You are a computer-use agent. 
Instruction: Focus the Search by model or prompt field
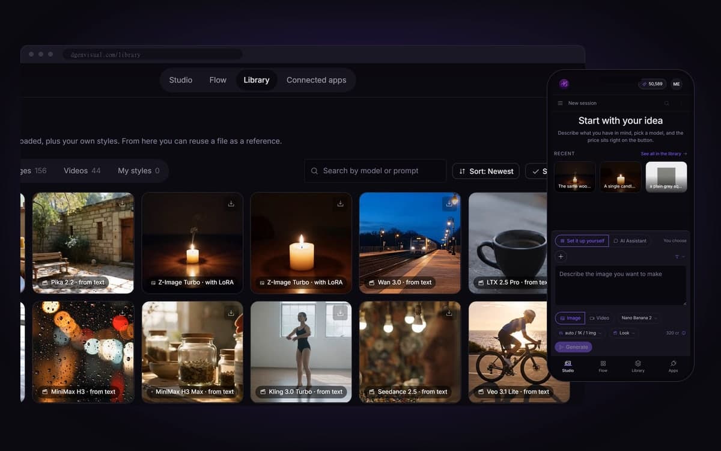pyautogui.click(x=376, y=171)
